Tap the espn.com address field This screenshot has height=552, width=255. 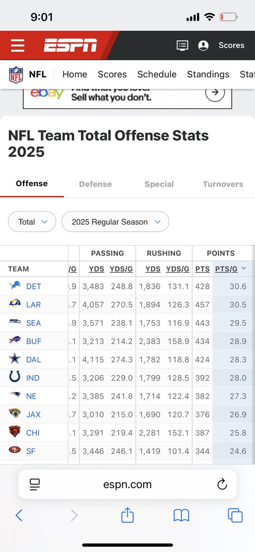click(127, 484)
